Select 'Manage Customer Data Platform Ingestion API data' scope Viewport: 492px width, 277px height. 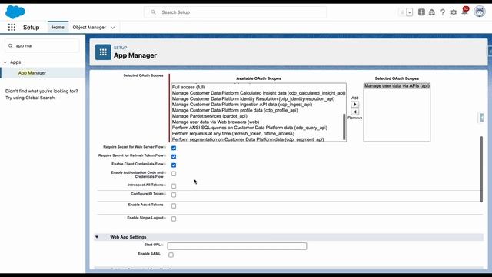click(242, 105)
